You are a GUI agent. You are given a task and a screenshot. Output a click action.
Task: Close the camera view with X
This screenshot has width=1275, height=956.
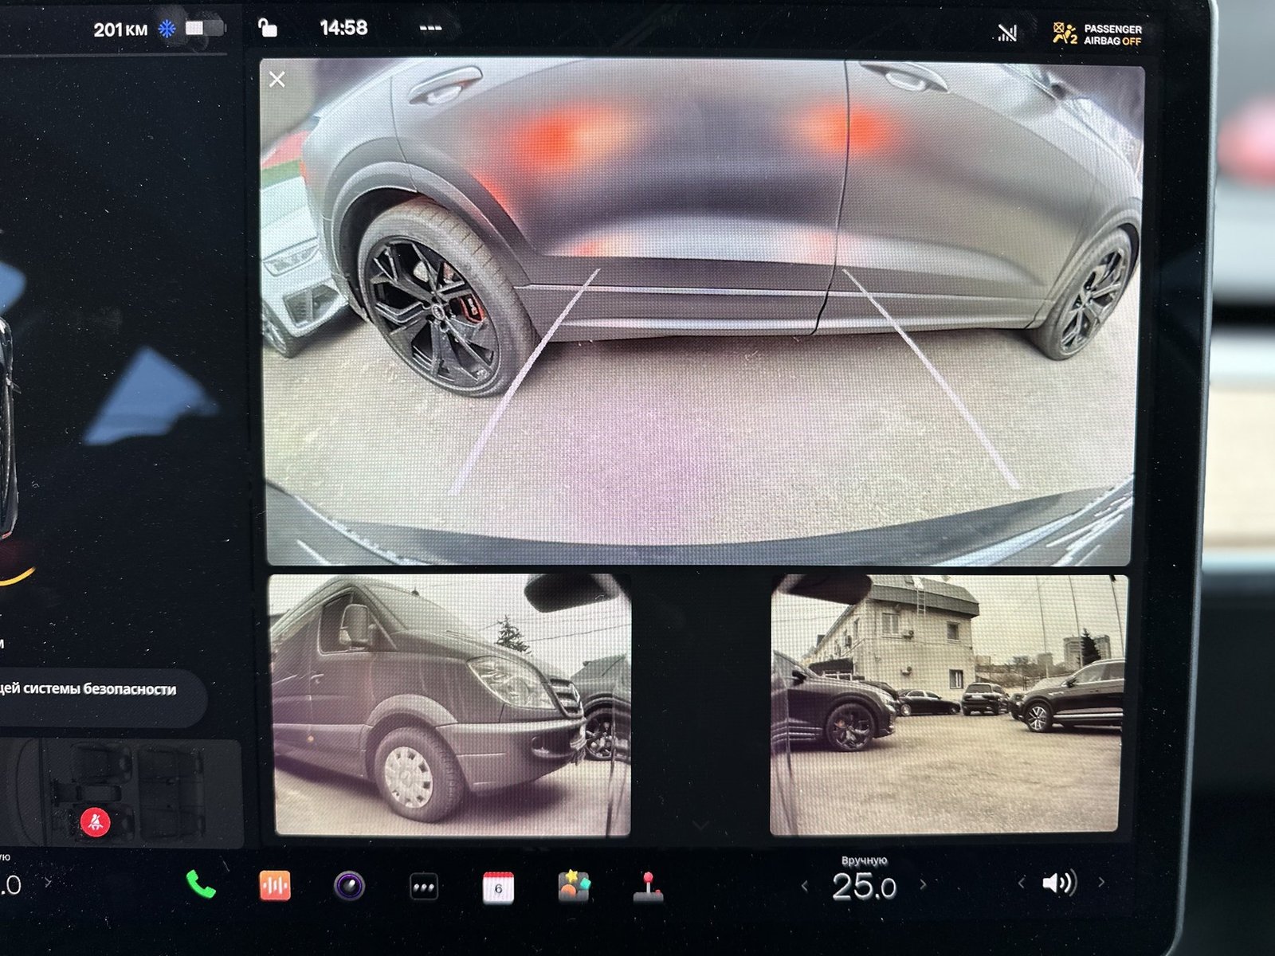277,80
